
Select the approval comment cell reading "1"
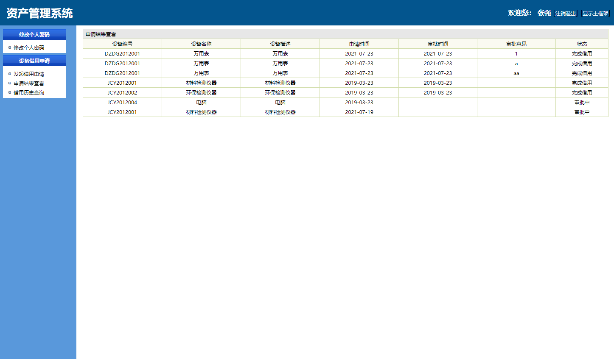tap(516, 54)
